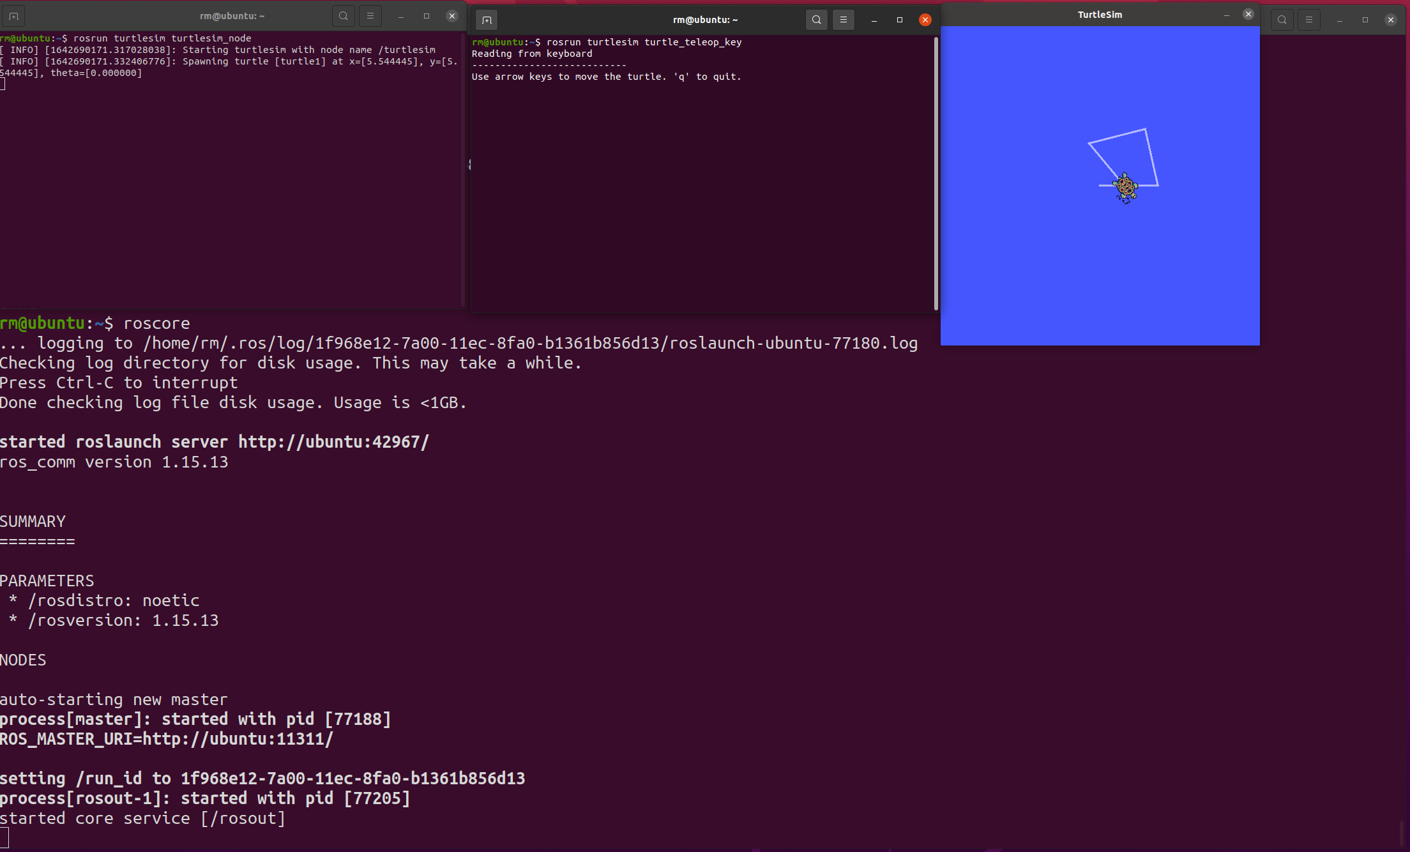The width and height of the screenshot is (1410, 852).
Task: Minimize the TurtleSim window
Action: pos(1227,14)
